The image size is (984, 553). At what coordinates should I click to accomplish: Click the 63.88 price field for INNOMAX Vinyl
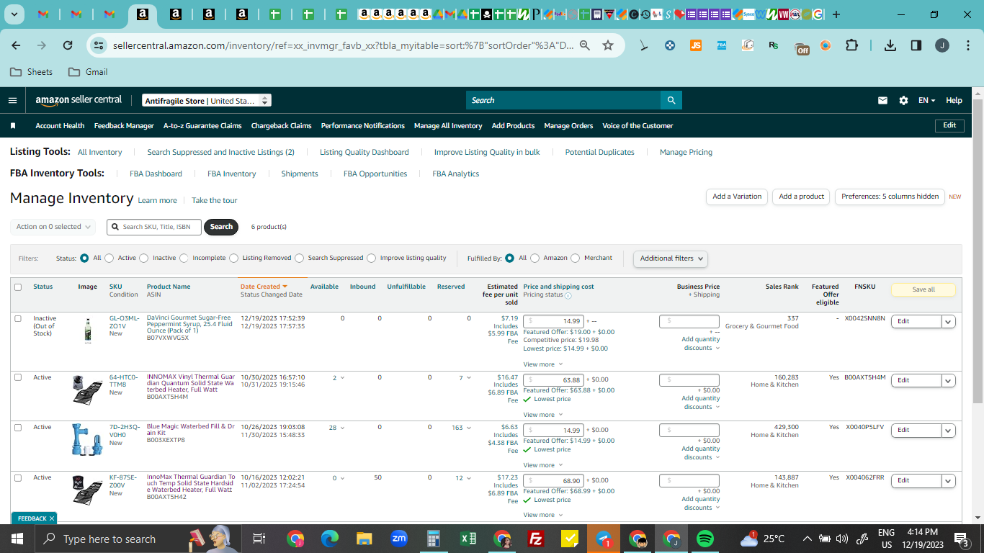[x=553, y=380]
